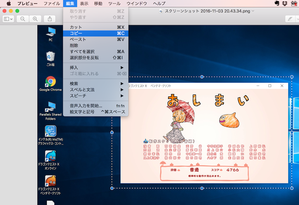The width and height of the screenshot is (299, 205).
Task: Open Dropbox icon in menu bar
Action: pos(285,4)
